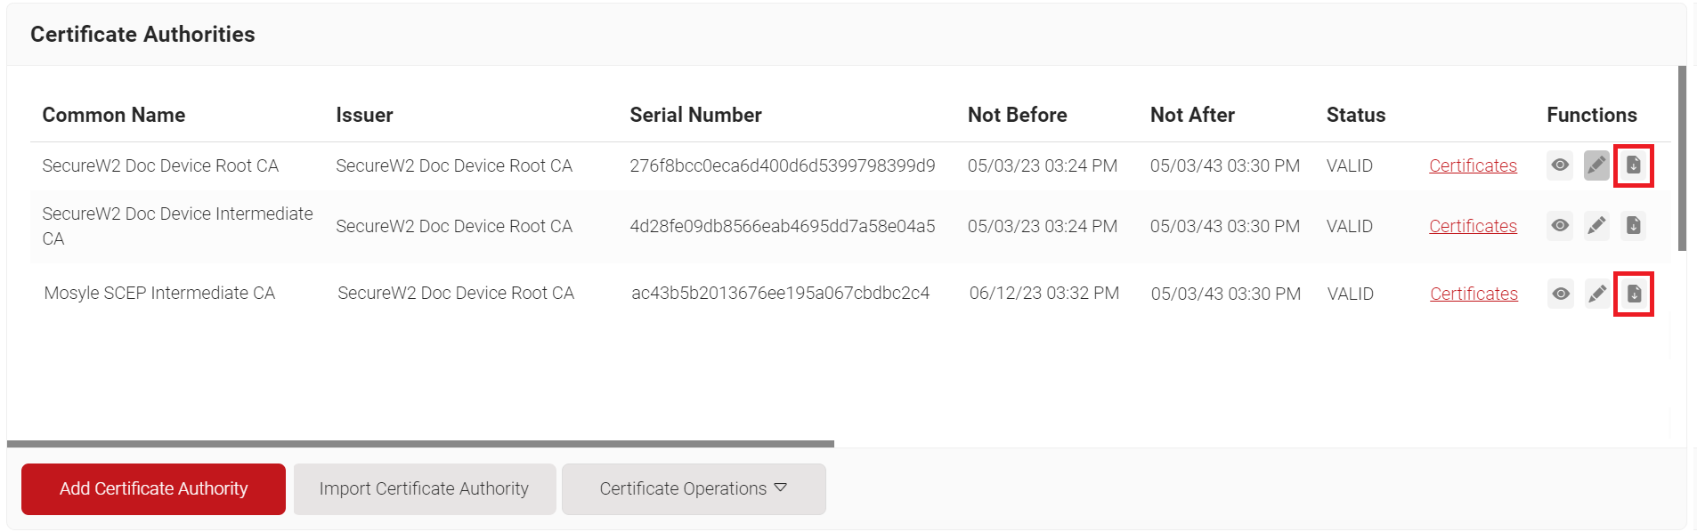View the SecureW2 Doc Device Intermediate CA details
Screen dimensions: 1697x532
click(1560, 226)
